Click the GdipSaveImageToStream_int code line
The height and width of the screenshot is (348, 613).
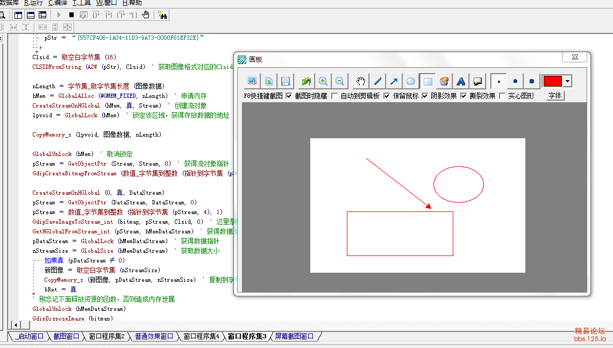[133, 222]
